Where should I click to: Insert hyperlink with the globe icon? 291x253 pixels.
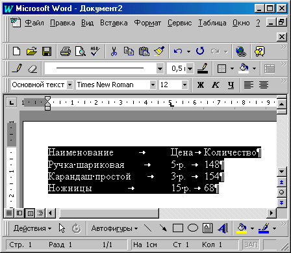(241, 51)
